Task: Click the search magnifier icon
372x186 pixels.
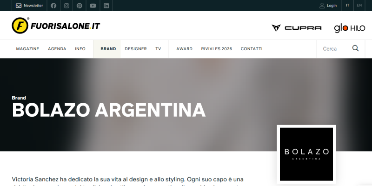Action: tap(355, 48)
